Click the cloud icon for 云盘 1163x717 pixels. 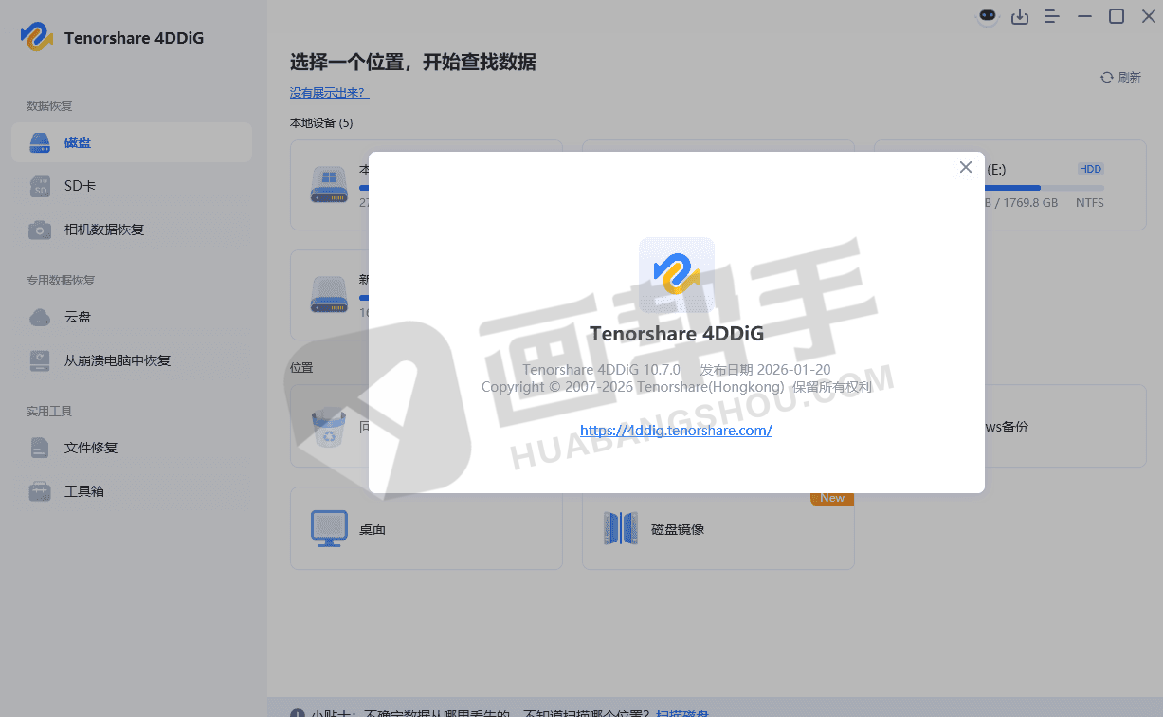coord(40,318)
